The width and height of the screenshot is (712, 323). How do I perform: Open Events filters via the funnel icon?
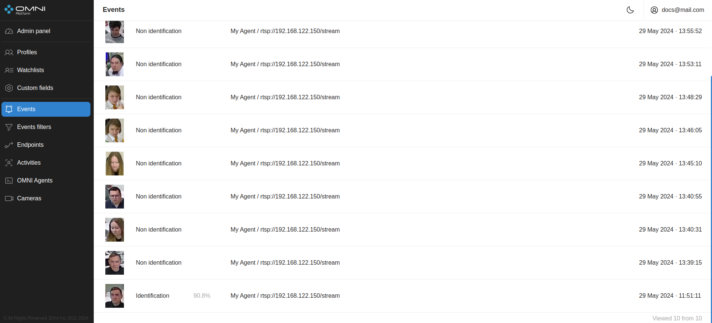click(9, 127)
